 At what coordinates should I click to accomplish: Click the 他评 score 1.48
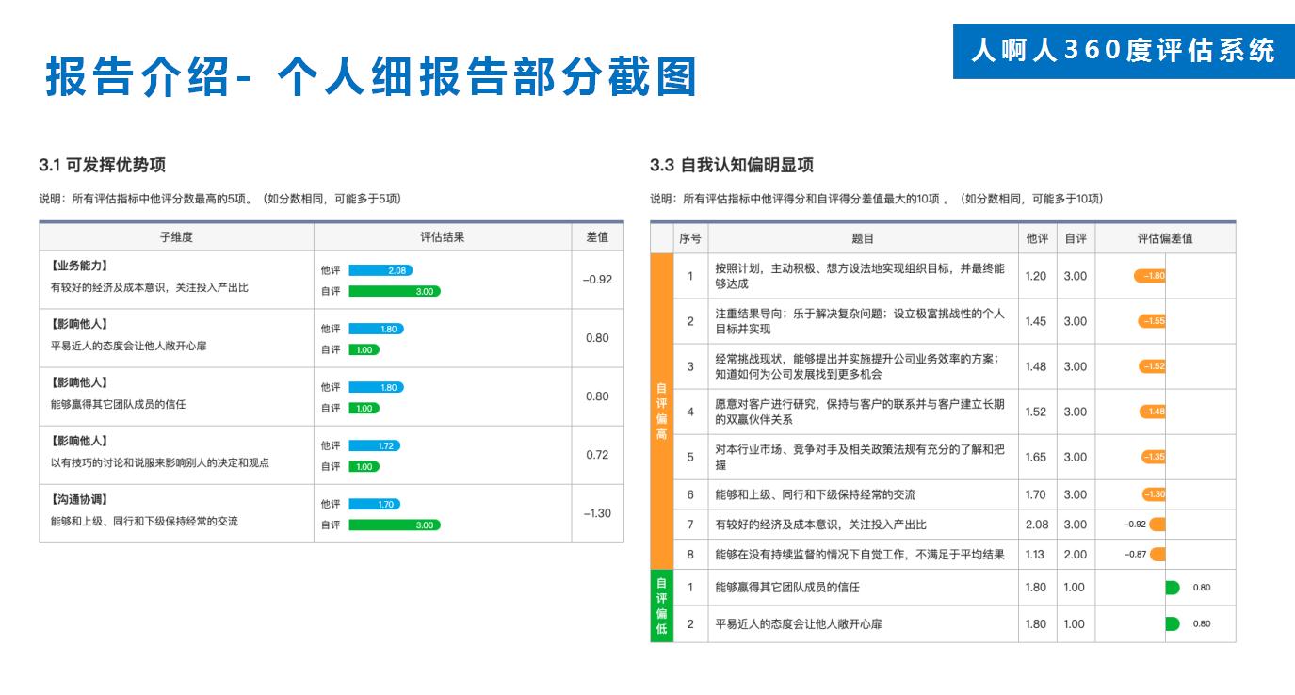[1035, 366]
